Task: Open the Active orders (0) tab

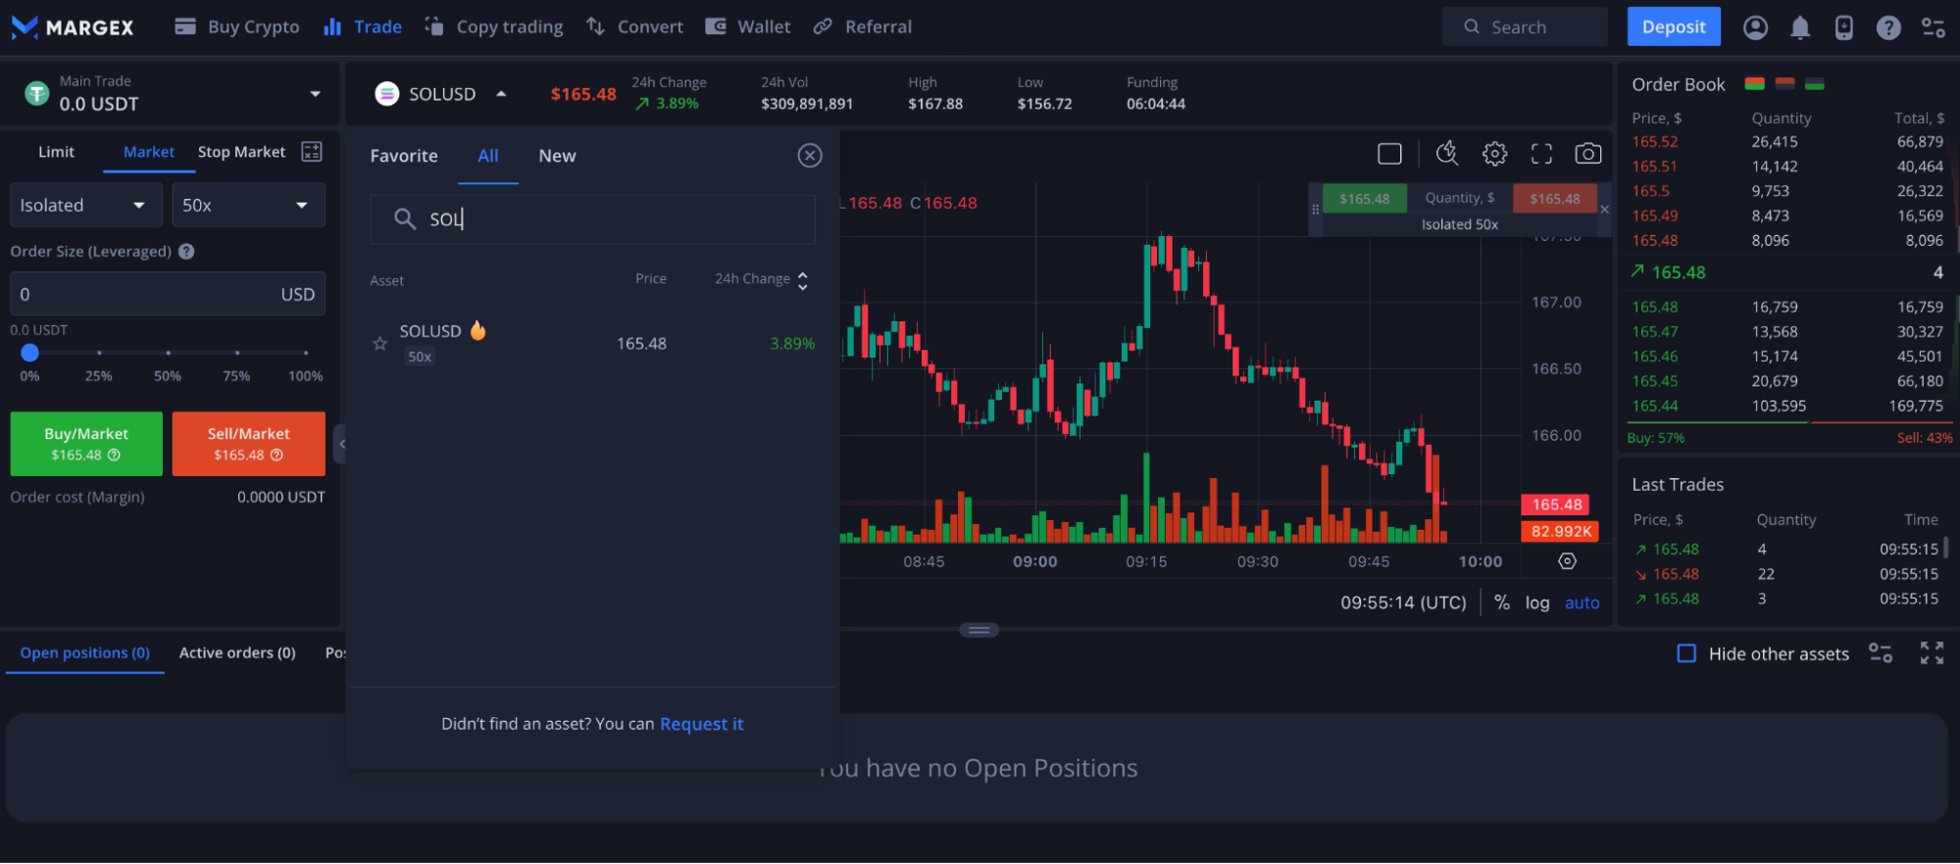Action: (237, 652)
